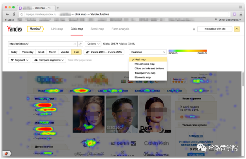Choose Clicks on links and buttons
Screen dimensions: 246x159
148,68
